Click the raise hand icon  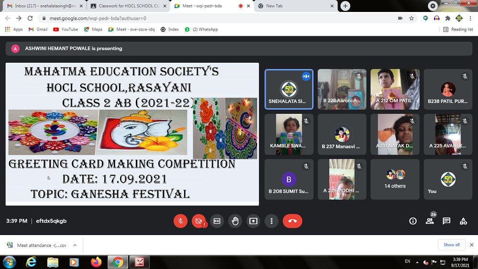(x=235, y=221)
